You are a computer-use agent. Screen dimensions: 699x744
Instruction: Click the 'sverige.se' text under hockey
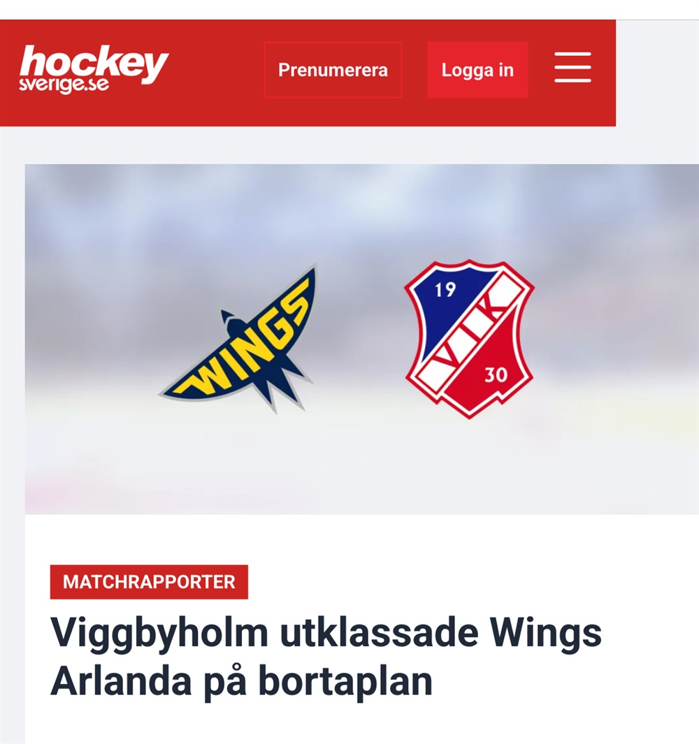pyautogui.click(x=64, y=85)
